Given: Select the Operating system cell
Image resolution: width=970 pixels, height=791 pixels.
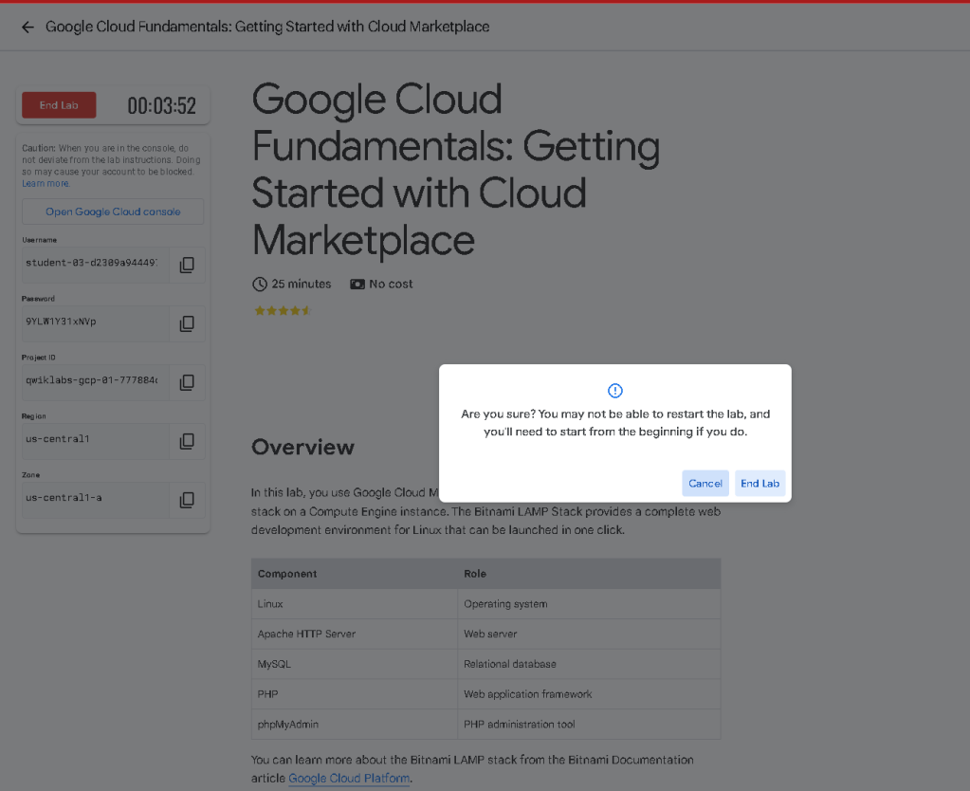Looking at the screenshot, I should [589, 604].
